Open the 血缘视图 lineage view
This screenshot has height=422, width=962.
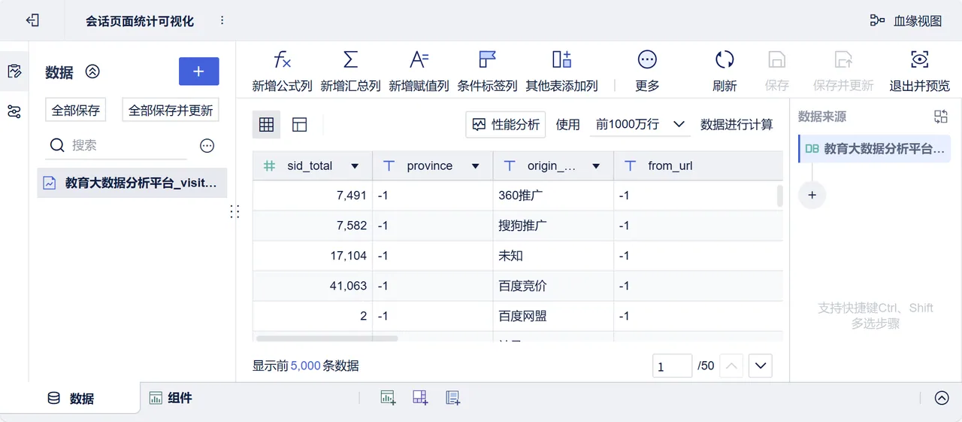click(906, 20)
